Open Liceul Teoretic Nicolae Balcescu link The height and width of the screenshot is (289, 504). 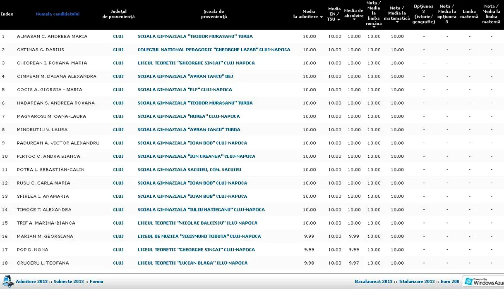coord(197,223)
